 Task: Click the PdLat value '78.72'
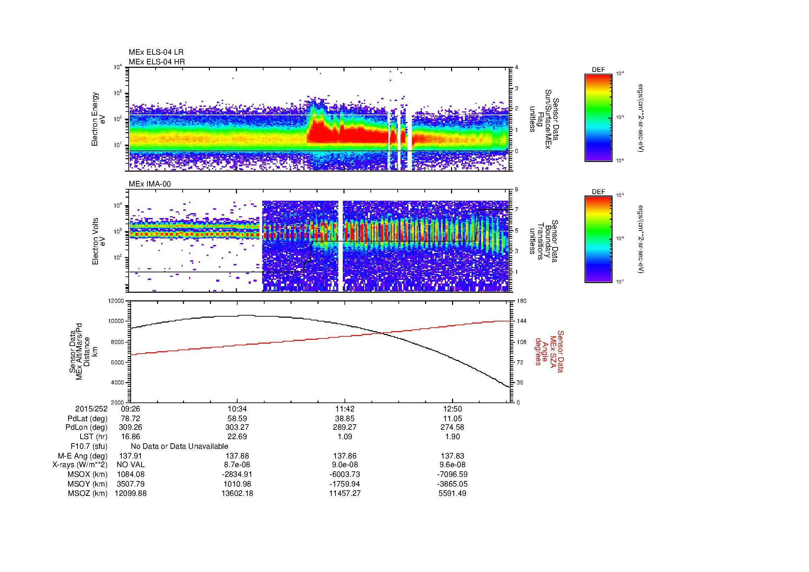click(130, 419)
